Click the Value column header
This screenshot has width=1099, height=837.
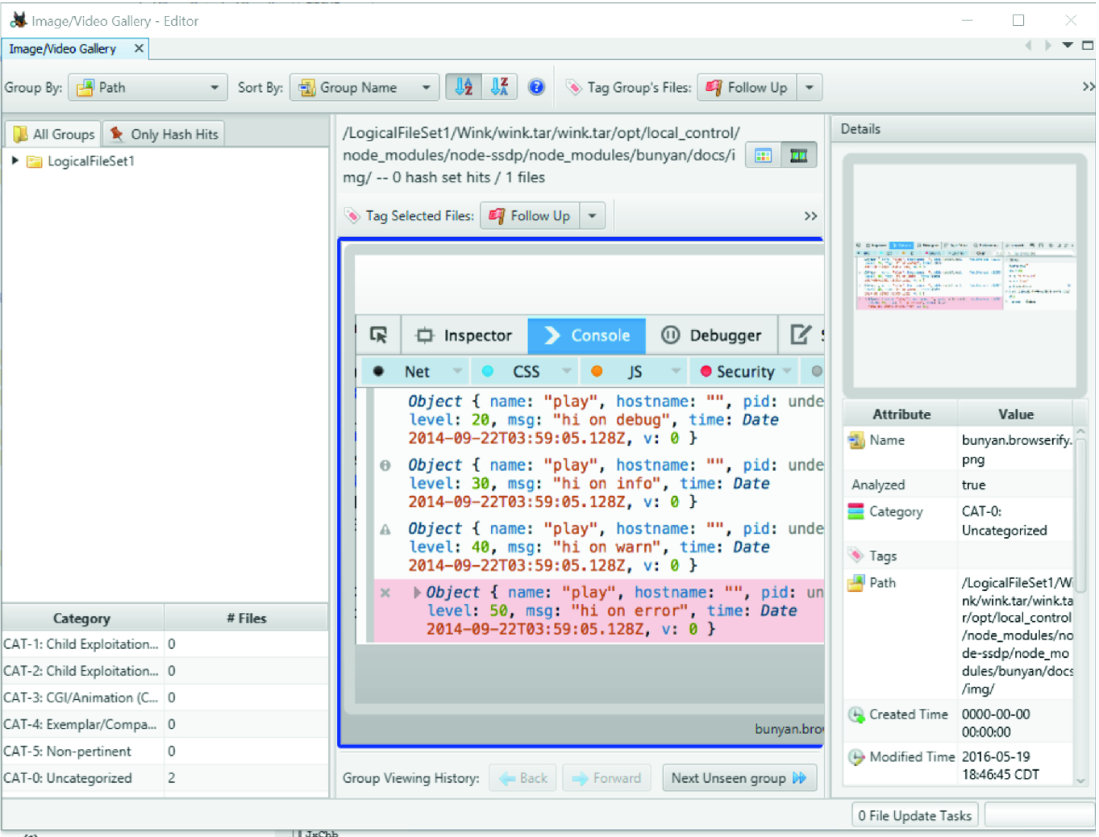tap(1015, 414)
